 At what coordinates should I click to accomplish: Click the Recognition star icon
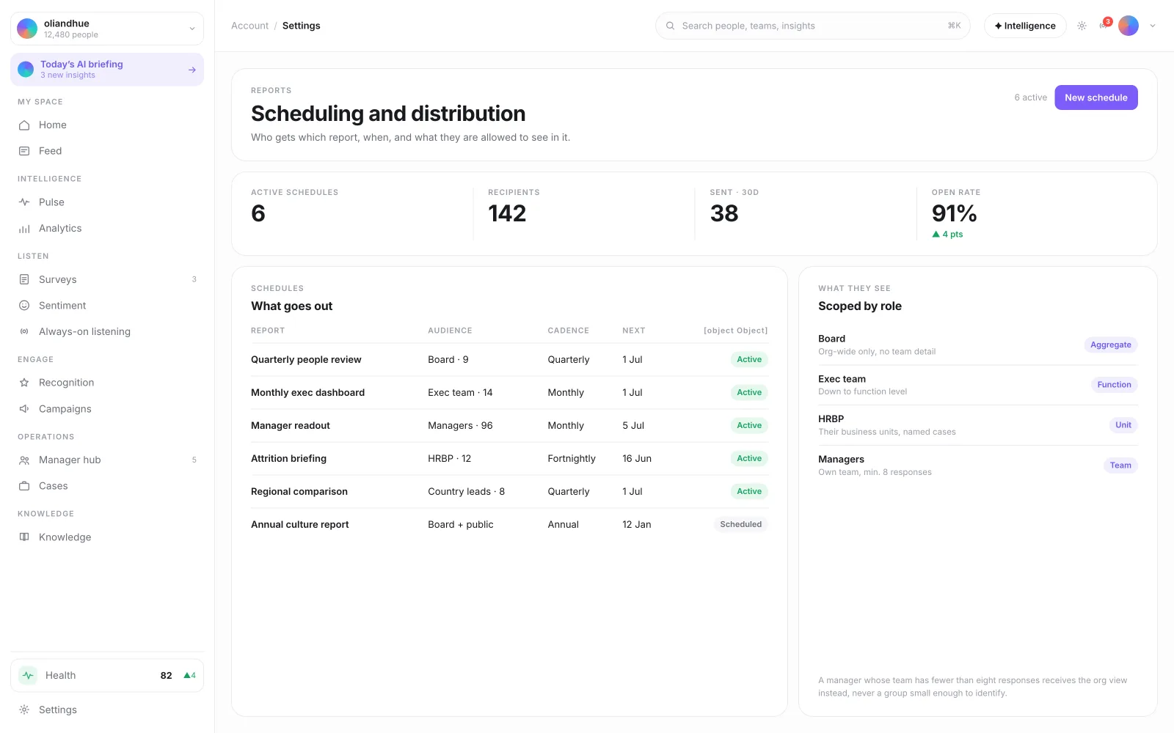(x=24, y=383)
